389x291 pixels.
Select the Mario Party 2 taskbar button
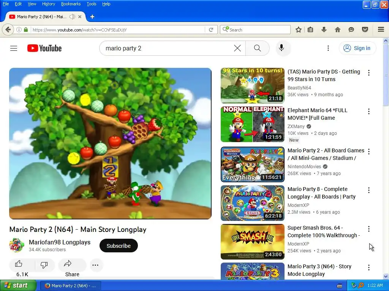[x=70, y=286]
